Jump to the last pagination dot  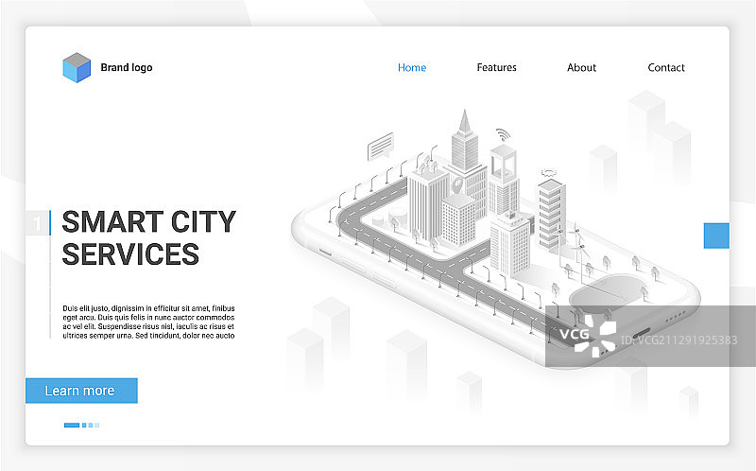tap(97, 425)
